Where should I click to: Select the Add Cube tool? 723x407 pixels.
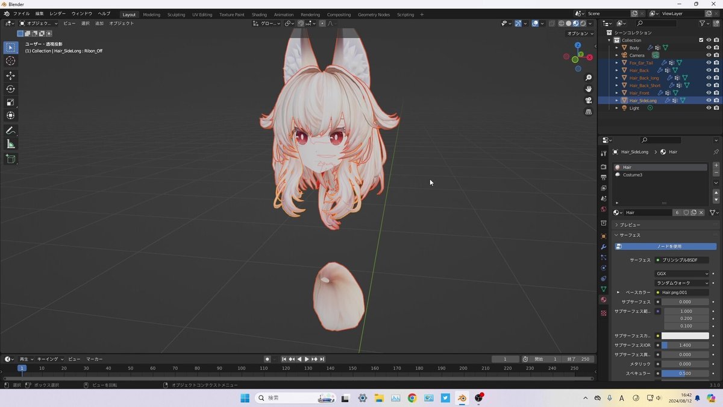(x=10, y=159)
